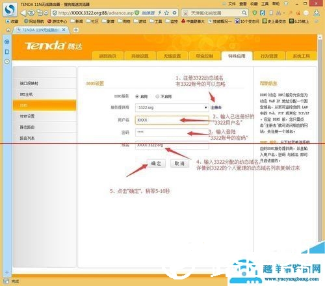325x286 pixels.
Task: Open the 影音 bookmark folder
Action: click(x=108, y=21)
